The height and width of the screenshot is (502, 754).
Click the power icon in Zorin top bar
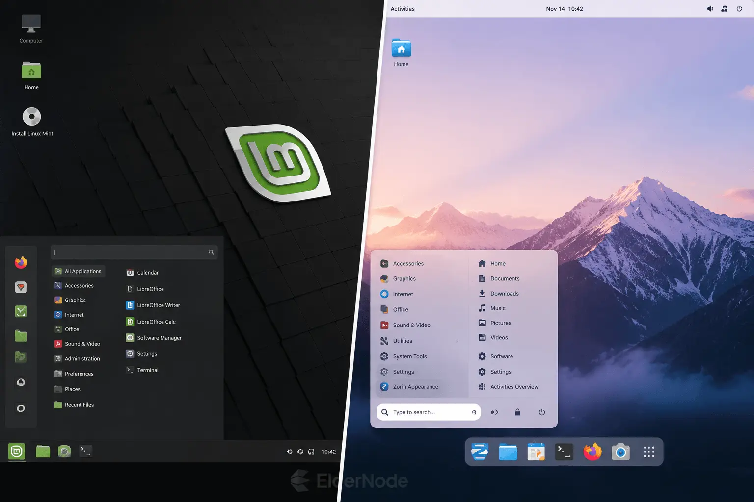pyautogui.click(x=739, y=9)
